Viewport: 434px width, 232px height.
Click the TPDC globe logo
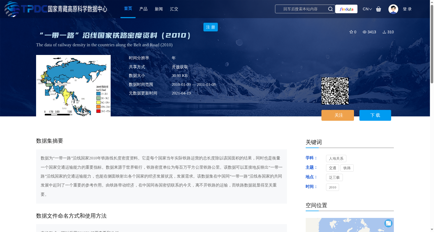point(12,9)
